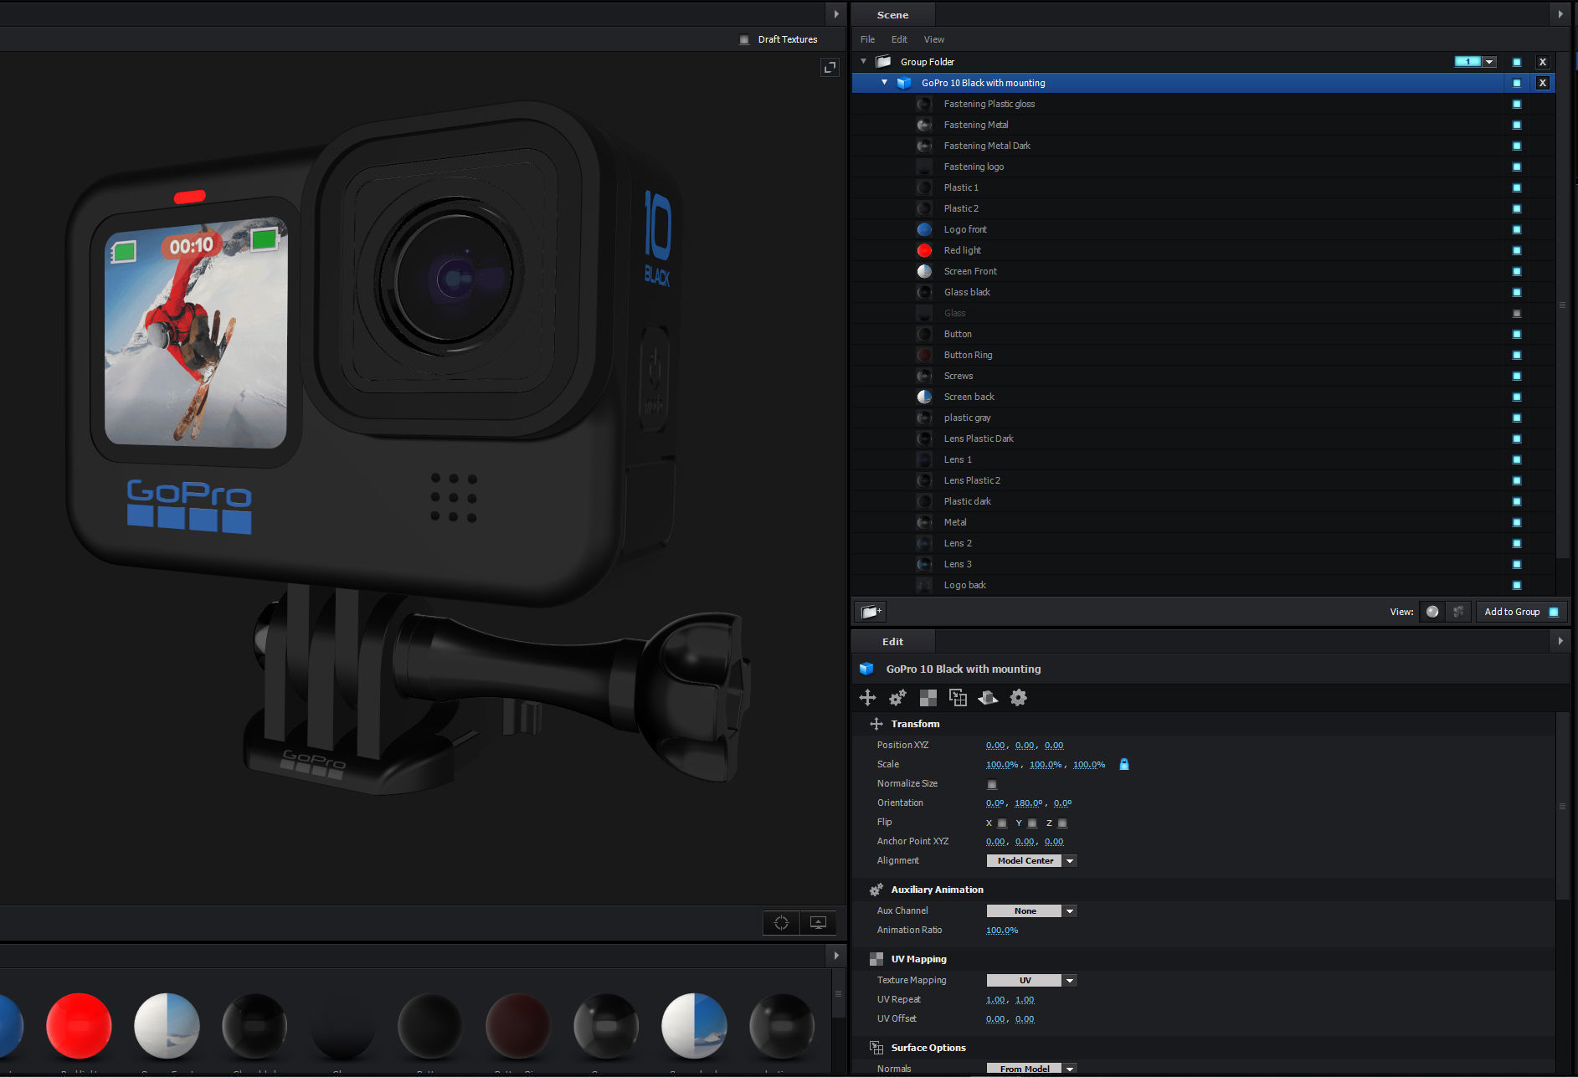Open the File menu in Scene panel
The height and width of the screenshot is (1077, 1578).
867,39
